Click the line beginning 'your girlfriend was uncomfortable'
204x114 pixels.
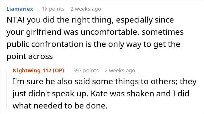pyautogui.click(x=95, y=32)
